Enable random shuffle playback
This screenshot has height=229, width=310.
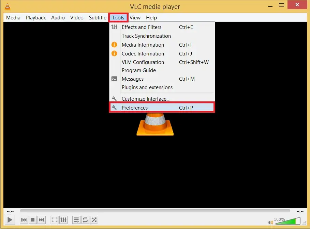94,220
